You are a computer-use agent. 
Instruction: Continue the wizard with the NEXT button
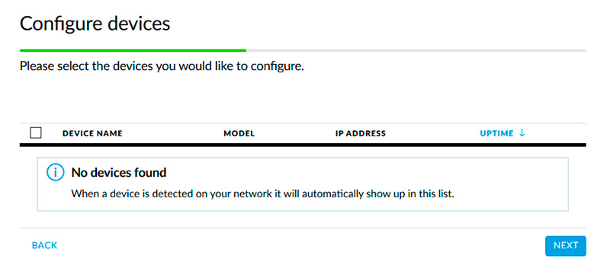tap(566, 246)
